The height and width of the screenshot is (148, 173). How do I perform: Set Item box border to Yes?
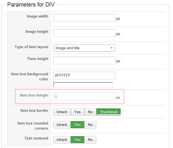pos(77,112)
